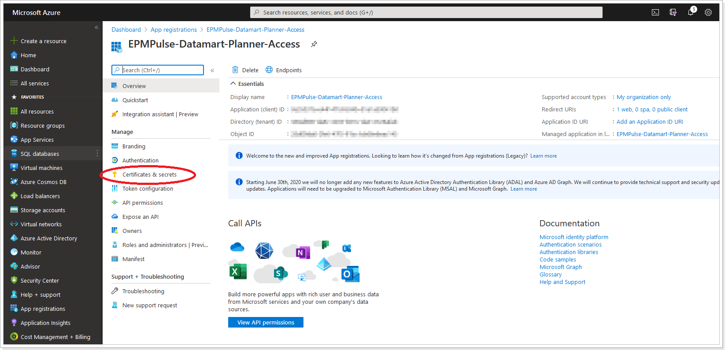This screenshot has height=350, width=725.
Task: Click the Advisor icon
Action: (14, 266)
